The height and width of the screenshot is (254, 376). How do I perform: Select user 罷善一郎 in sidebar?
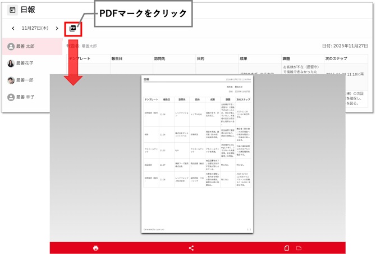coord(25,80)
